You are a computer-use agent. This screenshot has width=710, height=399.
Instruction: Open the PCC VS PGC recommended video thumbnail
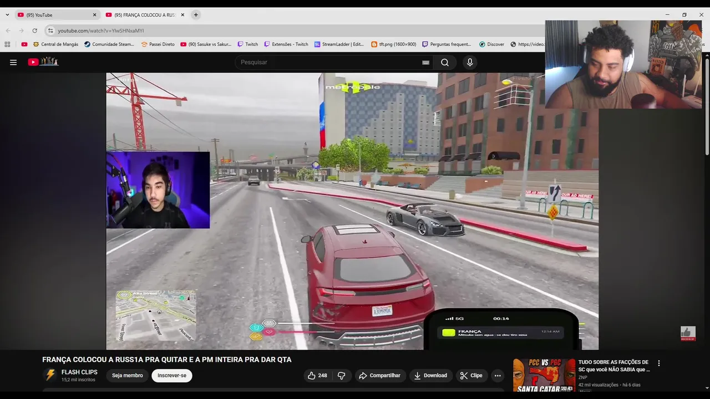(544, 375)
